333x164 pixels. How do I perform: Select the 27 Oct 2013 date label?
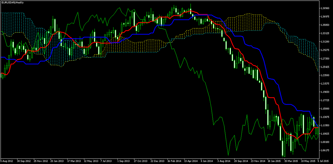(140, 161)
